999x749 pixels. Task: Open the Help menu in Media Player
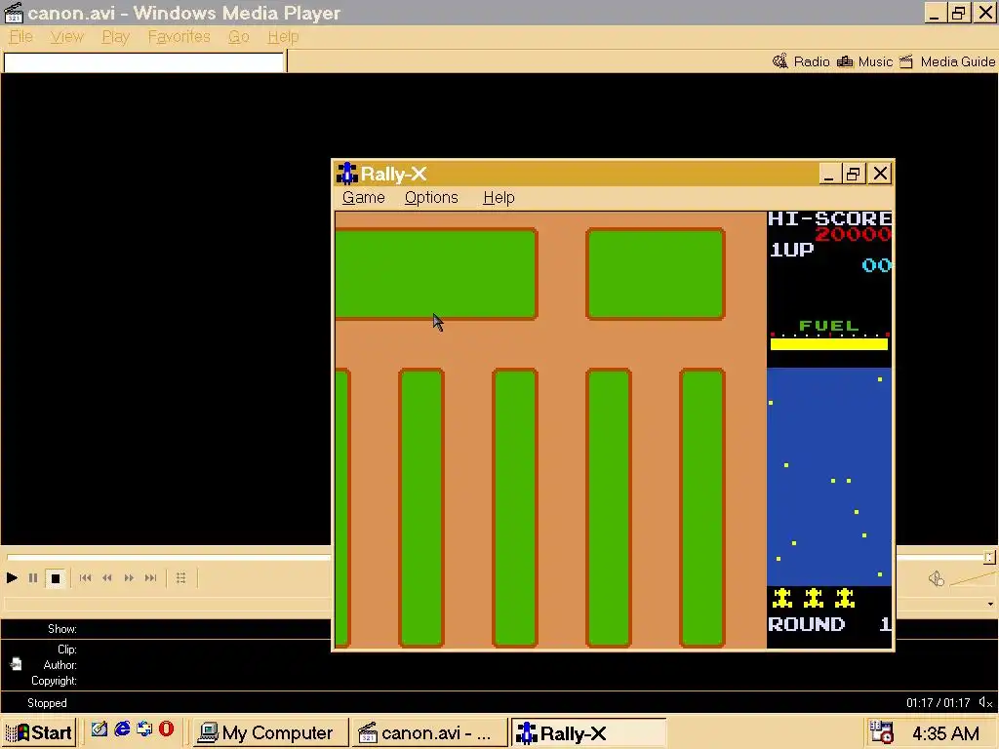tap(283, 37)
